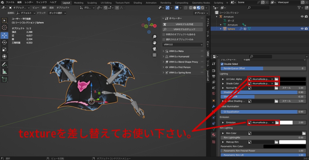Screen dimensions: 309x160
Task: Toggle Double Sided checkbox
Action: tap(222, 64)
